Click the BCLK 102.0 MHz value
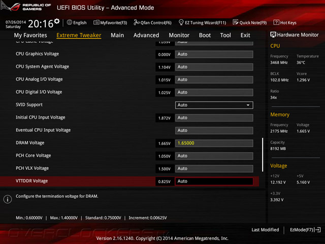The image size is (325, 244). [x=279, y=80]
